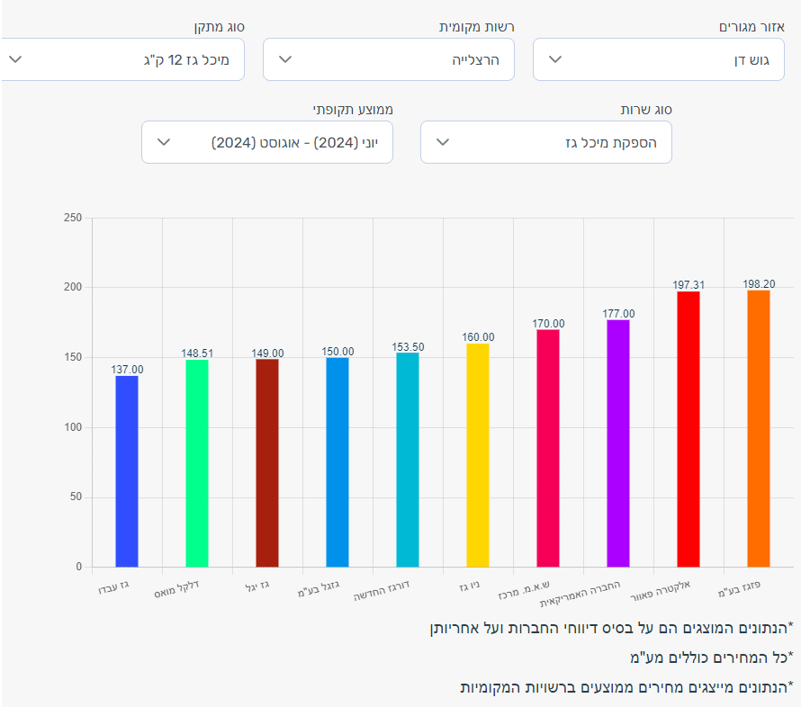Viewport: 801px width, 707px height.
Task: Click the ניו גז axis label
Action: click(470, 586)
